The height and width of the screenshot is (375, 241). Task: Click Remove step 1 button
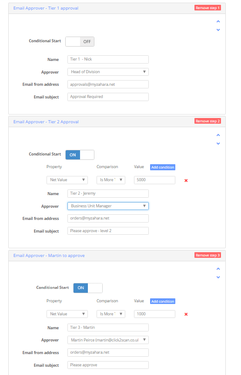point(208,8)
